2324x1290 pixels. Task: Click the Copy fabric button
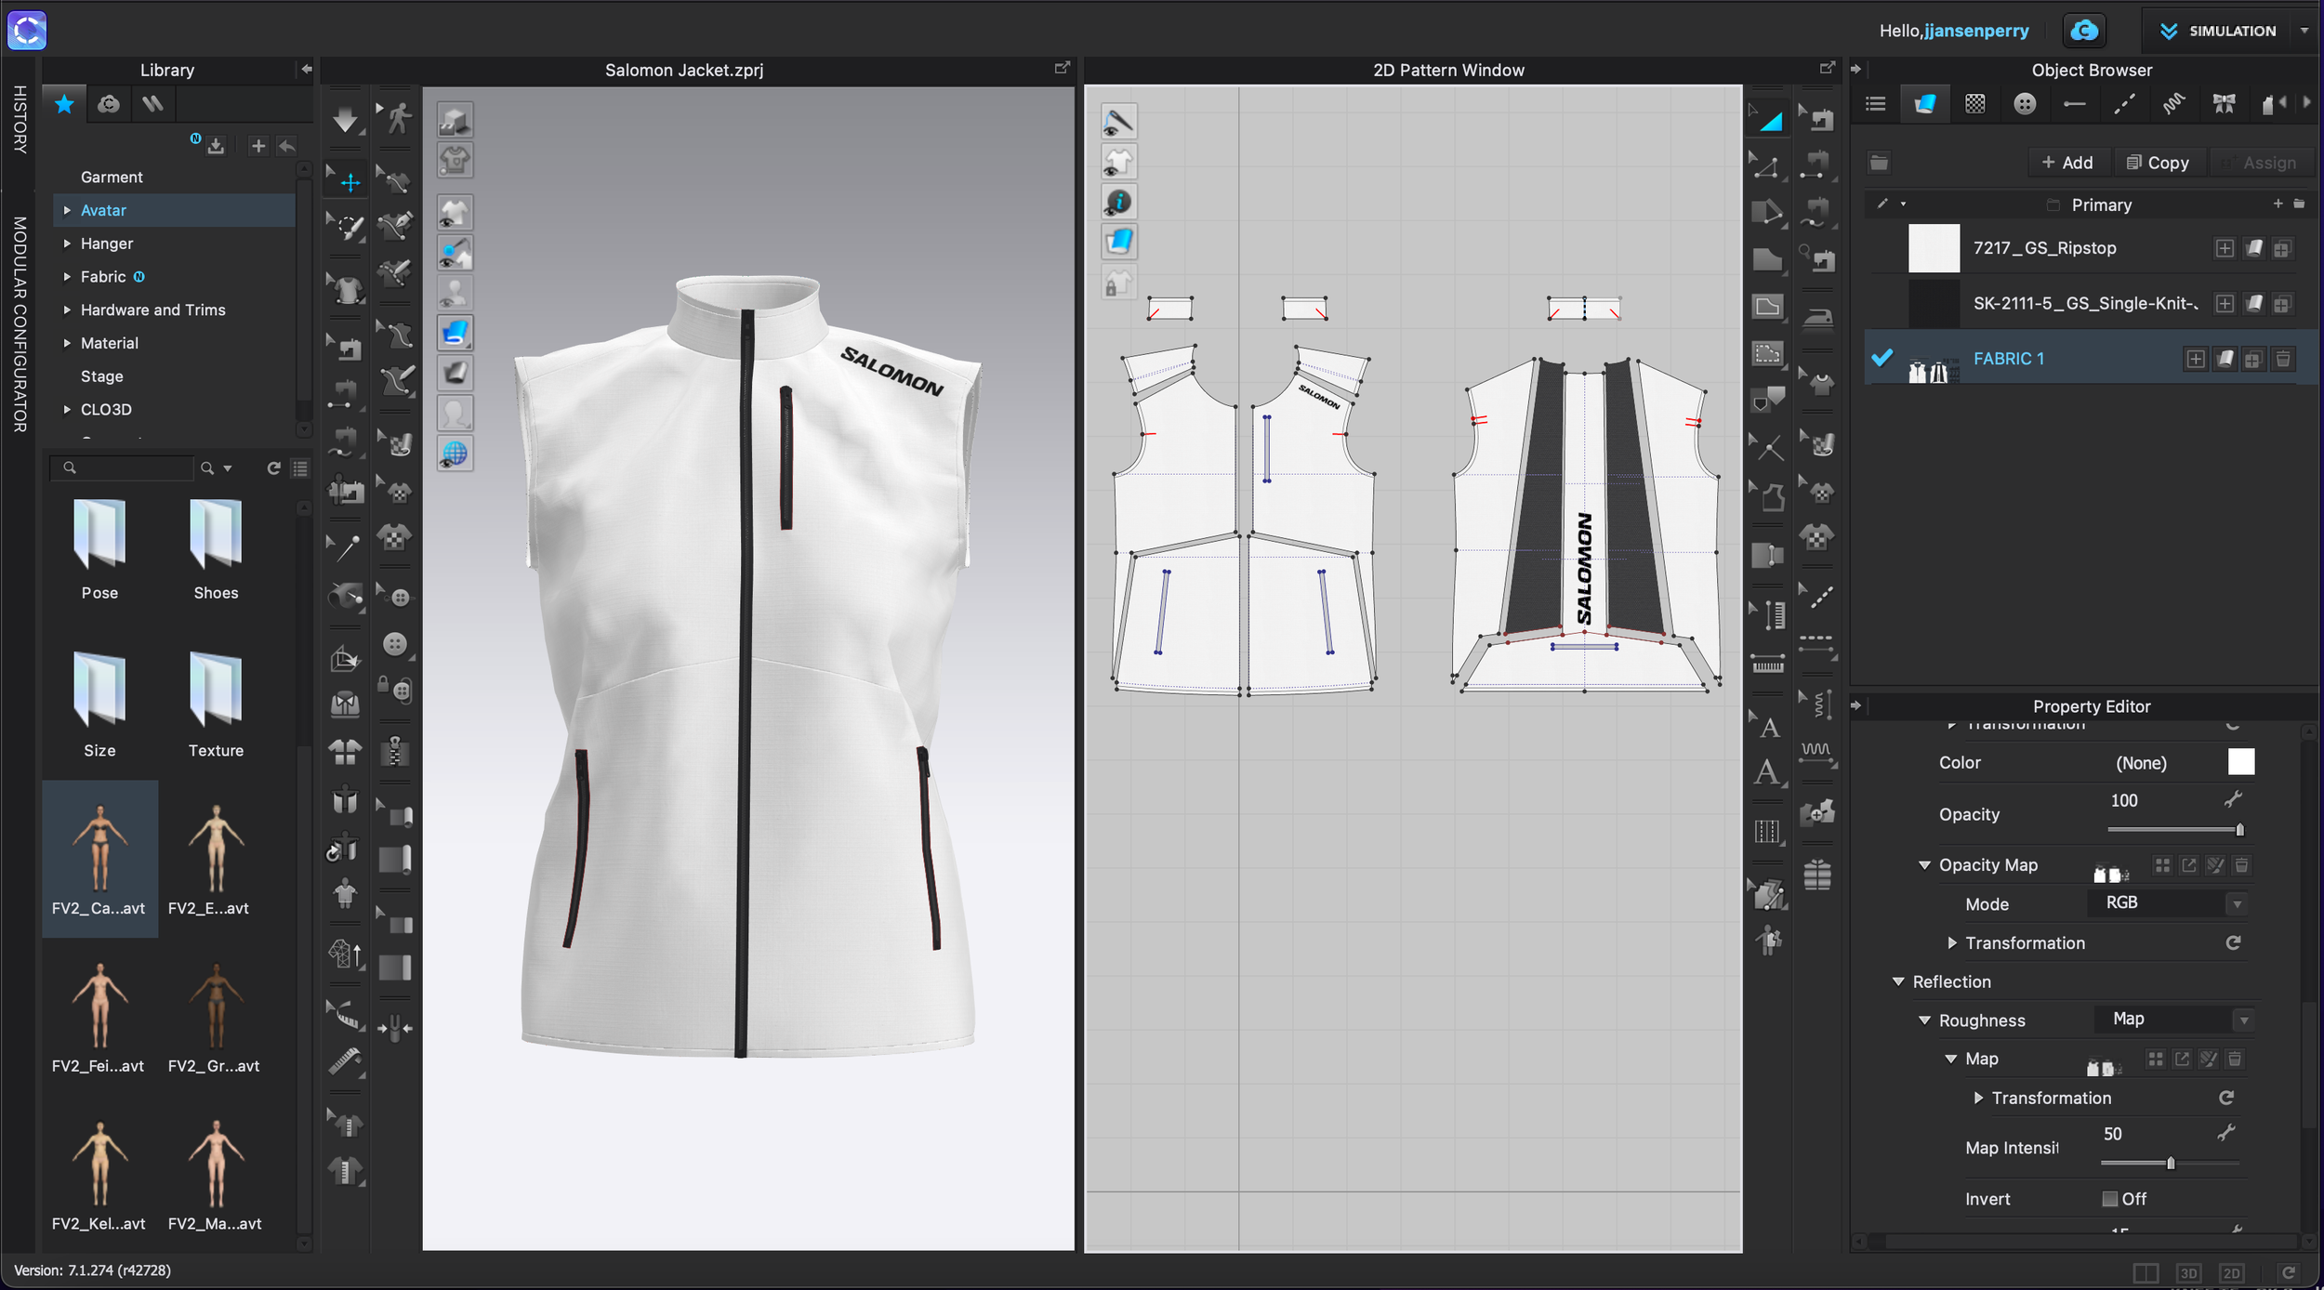coord(2158,163)
